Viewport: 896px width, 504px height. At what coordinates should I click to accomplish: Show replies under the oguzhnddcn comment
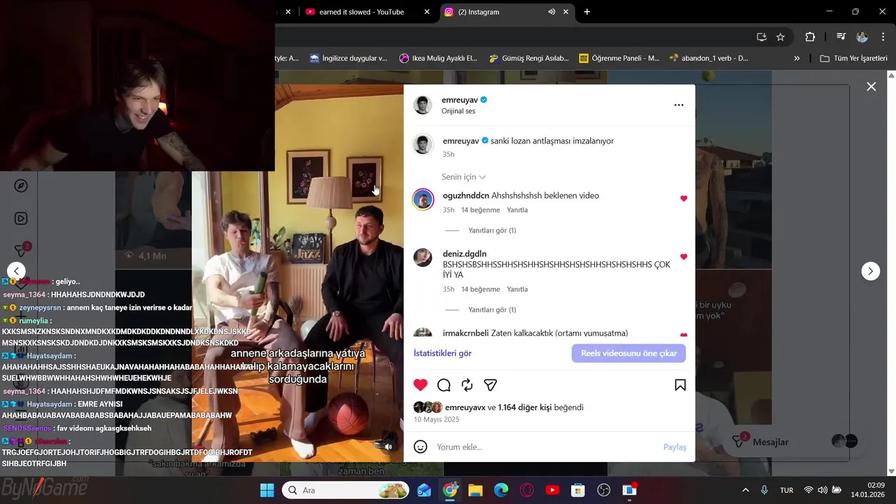coord(492,230)
